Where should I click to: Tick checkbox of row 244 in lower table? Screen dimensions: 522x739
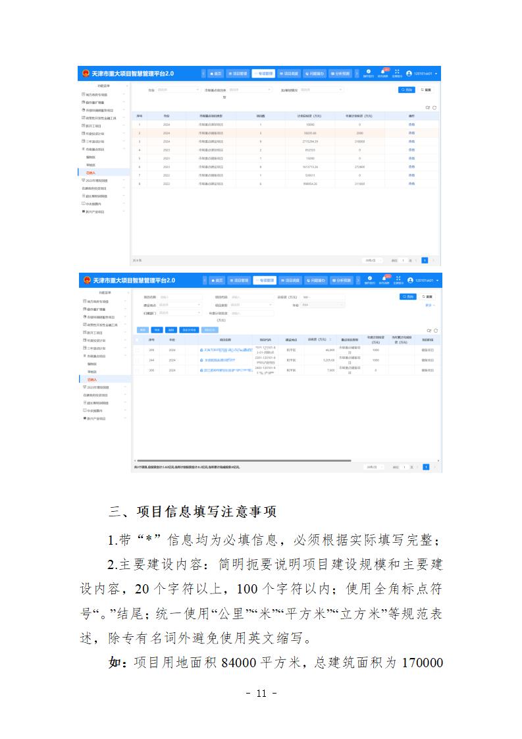pyautogui.click(x=138, y=360)
